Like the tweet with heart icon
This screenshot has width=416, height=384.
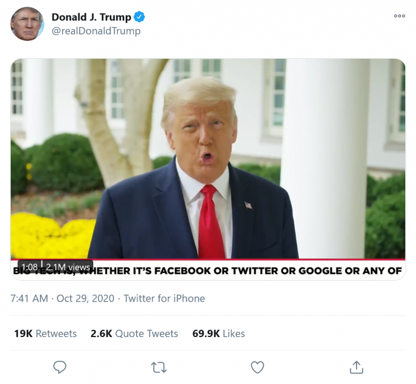click(257, 367)
